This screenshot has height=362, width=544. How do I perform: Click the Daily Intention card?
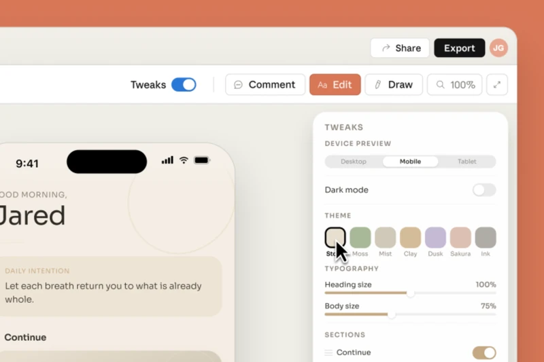click(x=109, y=286)
